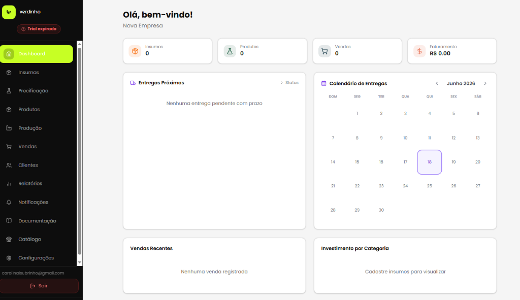The width and height of the screenshot is (520, 300).
Task: Click the sidebar scroll down arrow
Action: point(80,262)
